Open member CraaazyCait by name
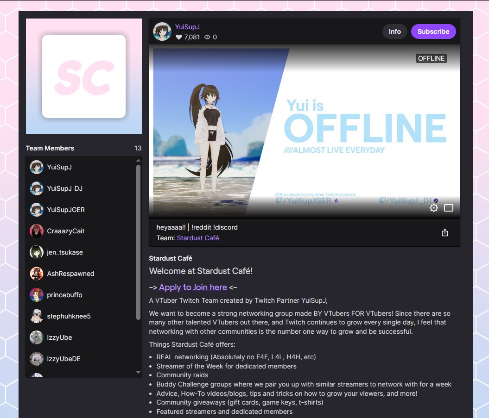Image resolution: width=489 pixels, height=418 pixels. pyautogui.click(x=65, y=231)
